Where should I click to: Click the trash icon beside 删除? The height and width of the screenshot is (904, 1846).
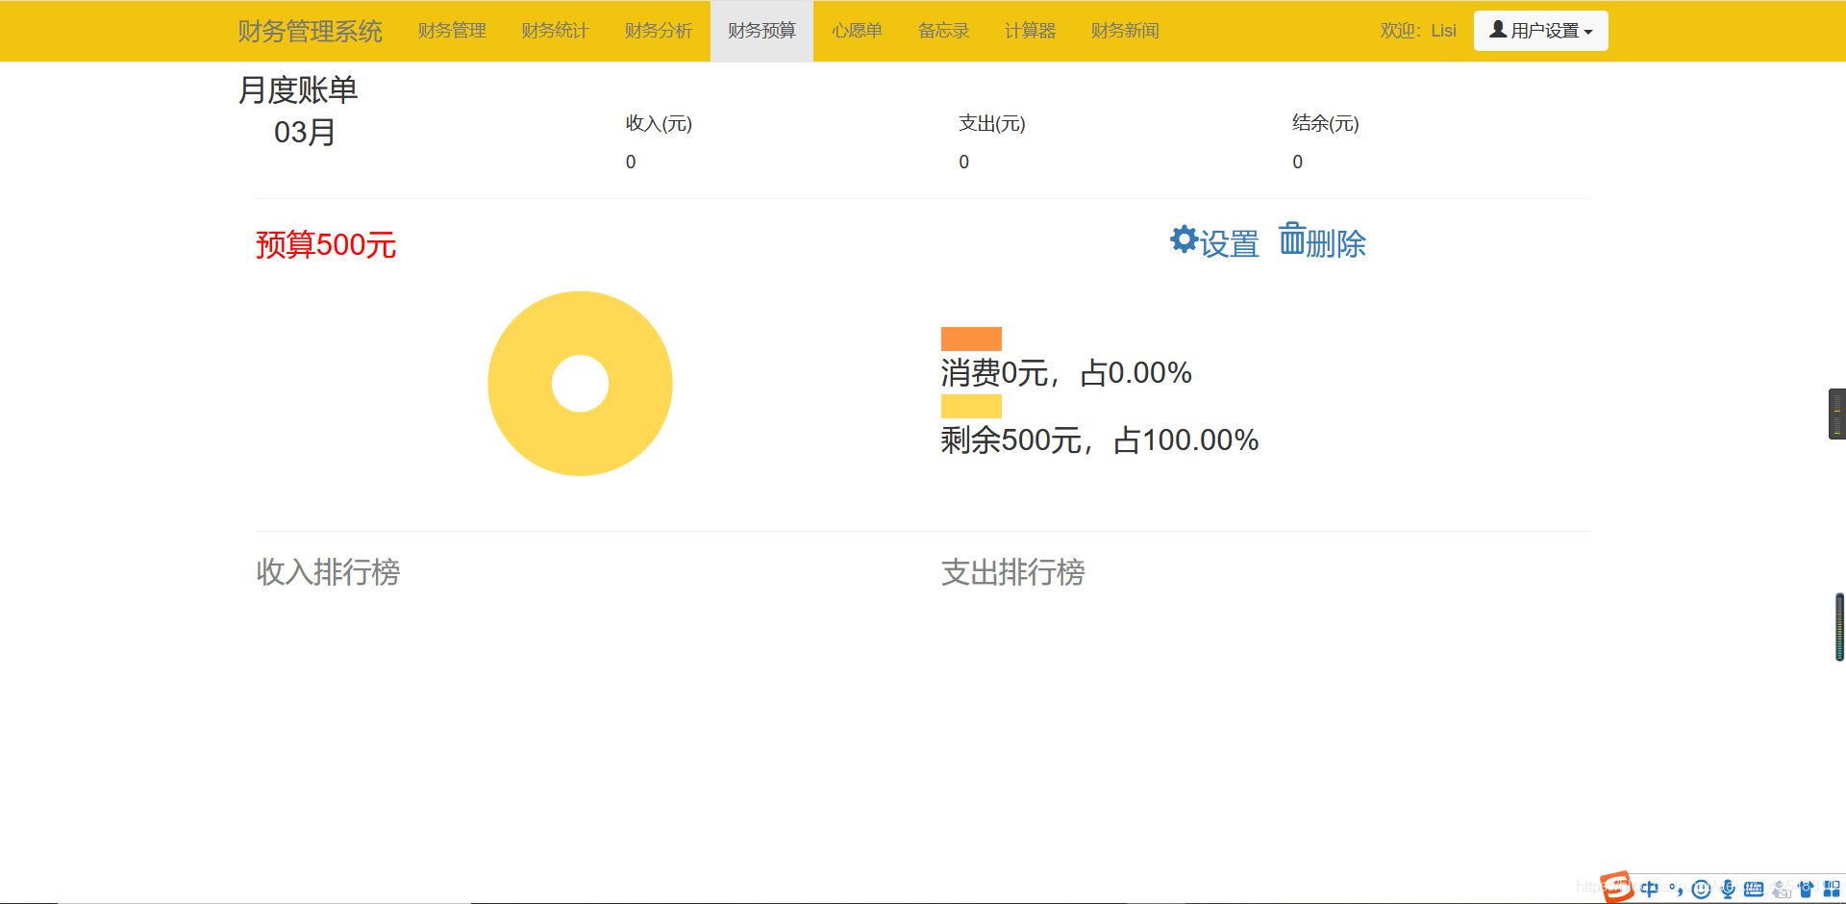[1292, 240]
